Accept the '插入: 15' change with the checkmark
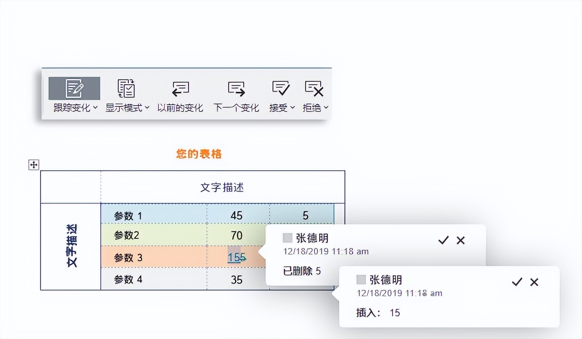The height and width of the screenshot is (339, 582). pos(517,282)
